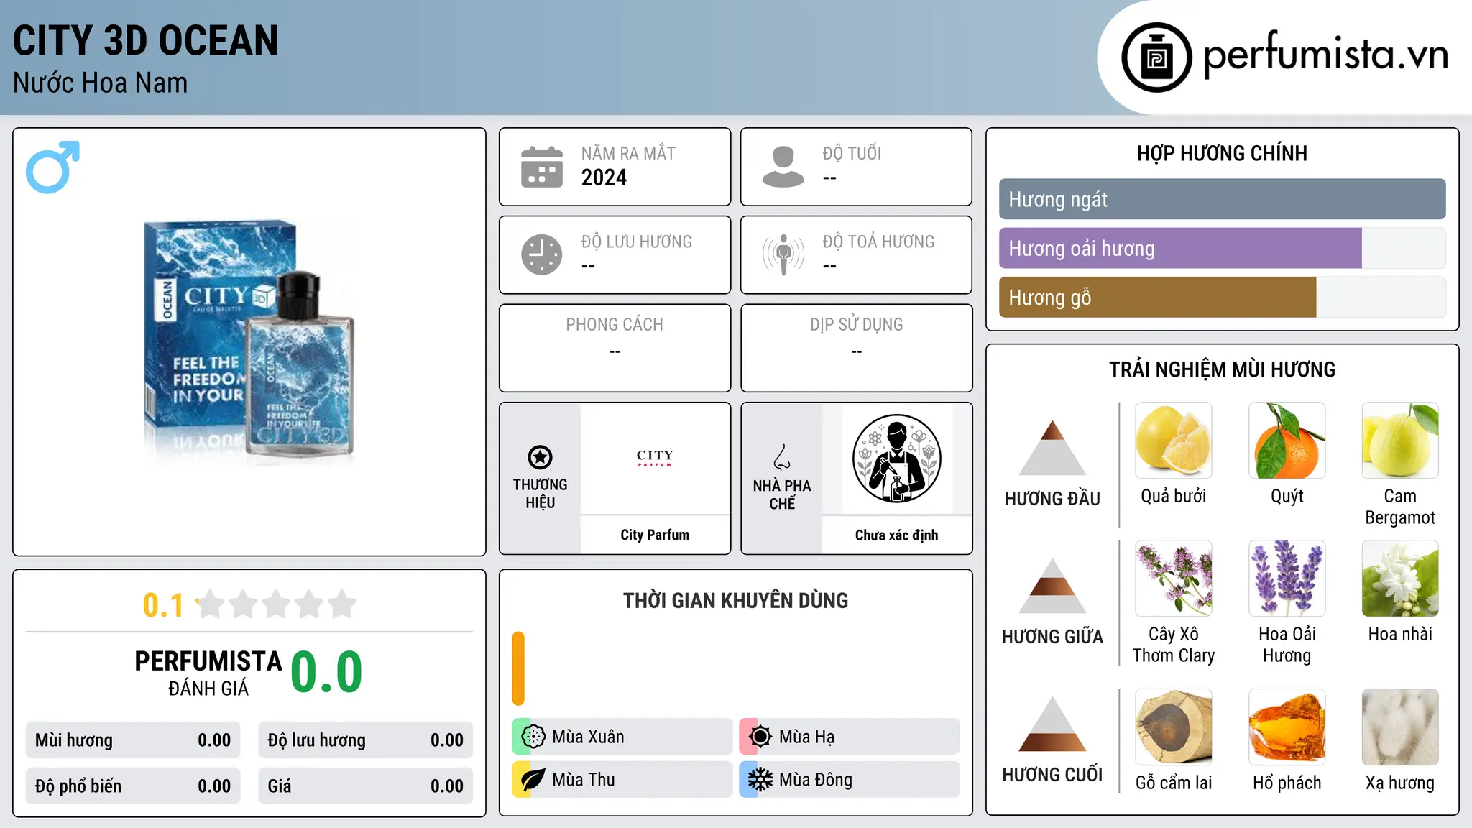Click the Mùa Thu leaf icon
1472x828 pixels.
[533, 780]
